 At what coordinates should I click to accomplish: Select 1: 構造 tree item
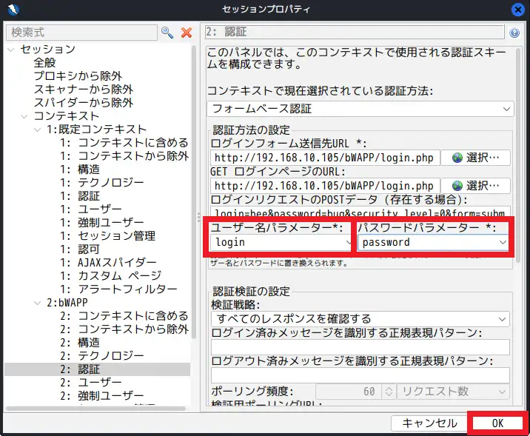tap(80, 170)
